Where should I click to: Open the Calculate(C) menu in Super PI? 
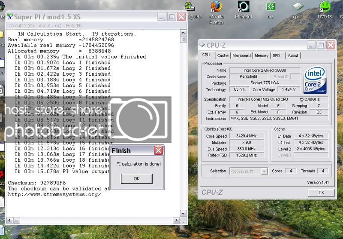pyautogui.click(x=21, y=26)
